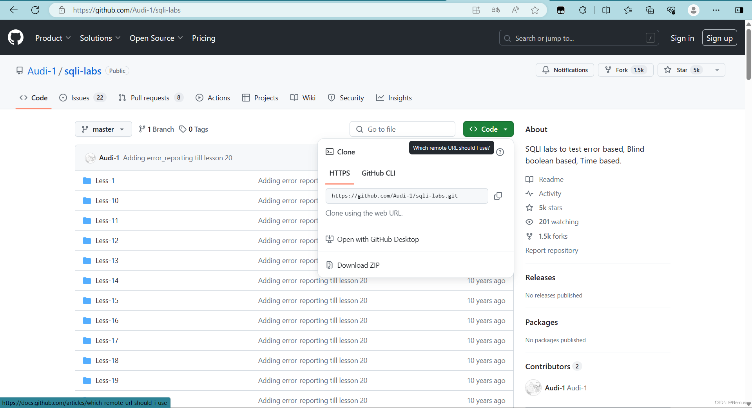Reload the page with the refresh icon
The image size is (752, 408).
pos(35,10)
